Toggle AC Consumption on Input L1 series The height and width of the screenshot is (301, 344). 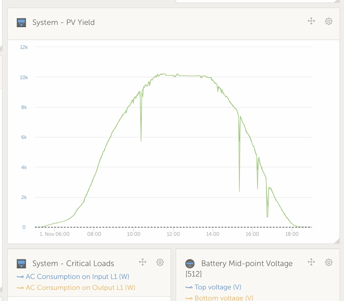pos(73,277)
